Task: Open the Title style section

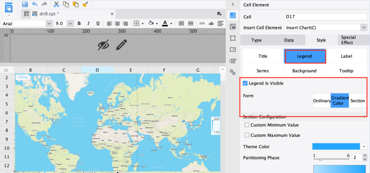Action: click(x=263, y=56)
